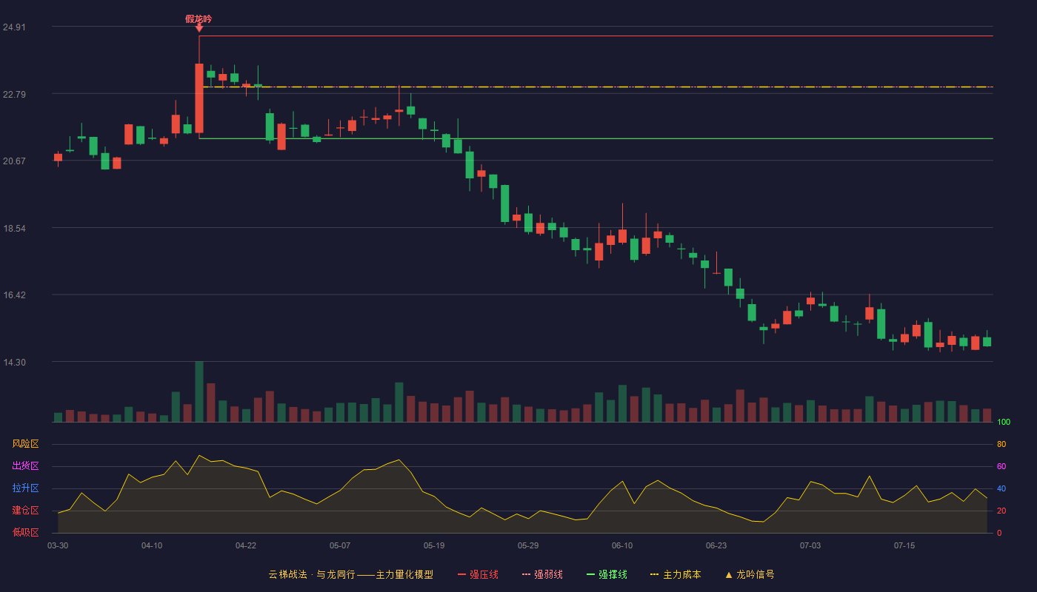Click the tallest green volume bar
Screen dimensions: 1037x592
pyautogui.click(x=199, y=391)
